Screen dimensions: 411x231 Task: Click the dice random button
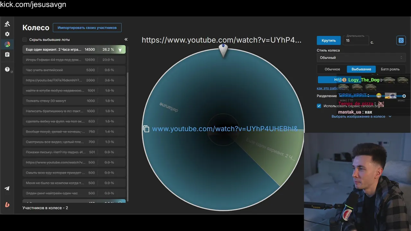pyautogui.click(x=401, y=40)
